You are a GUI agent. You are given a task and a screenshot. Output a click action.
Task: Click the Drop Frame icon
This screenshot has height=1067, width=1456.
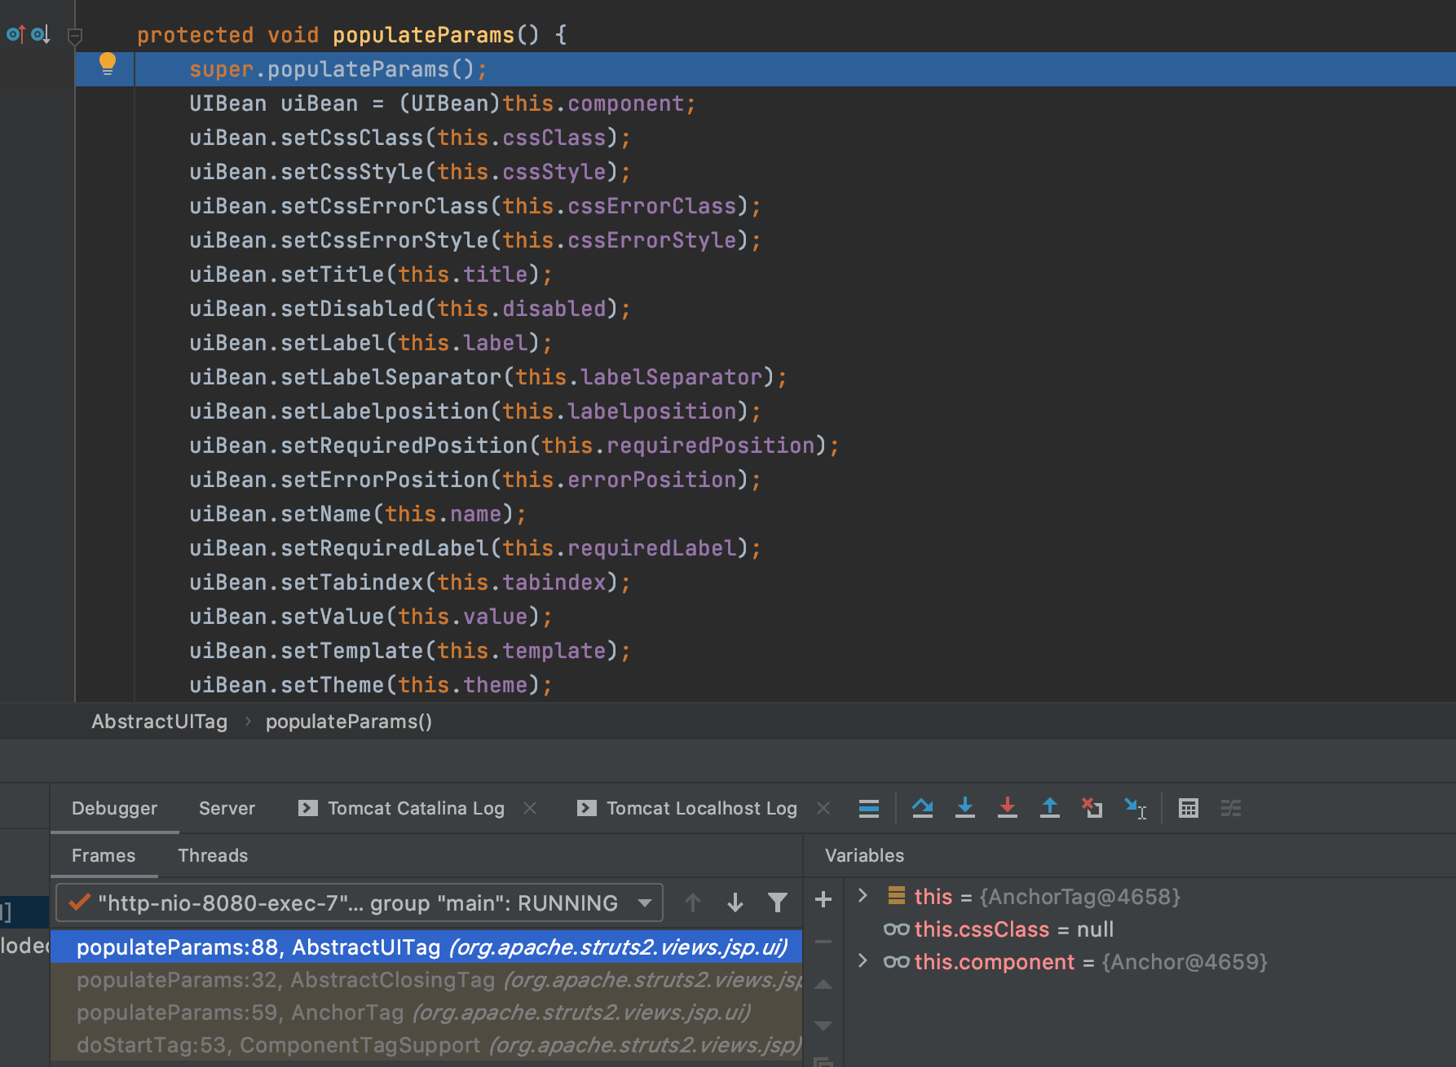coord(1092,808)
